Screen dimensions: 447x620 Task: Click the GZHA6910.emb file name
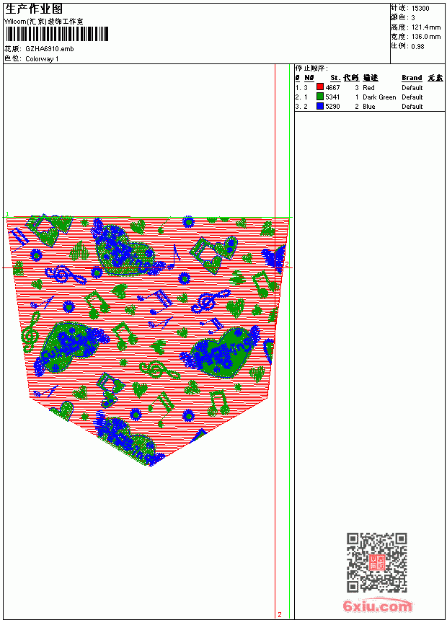click(50, 49)
